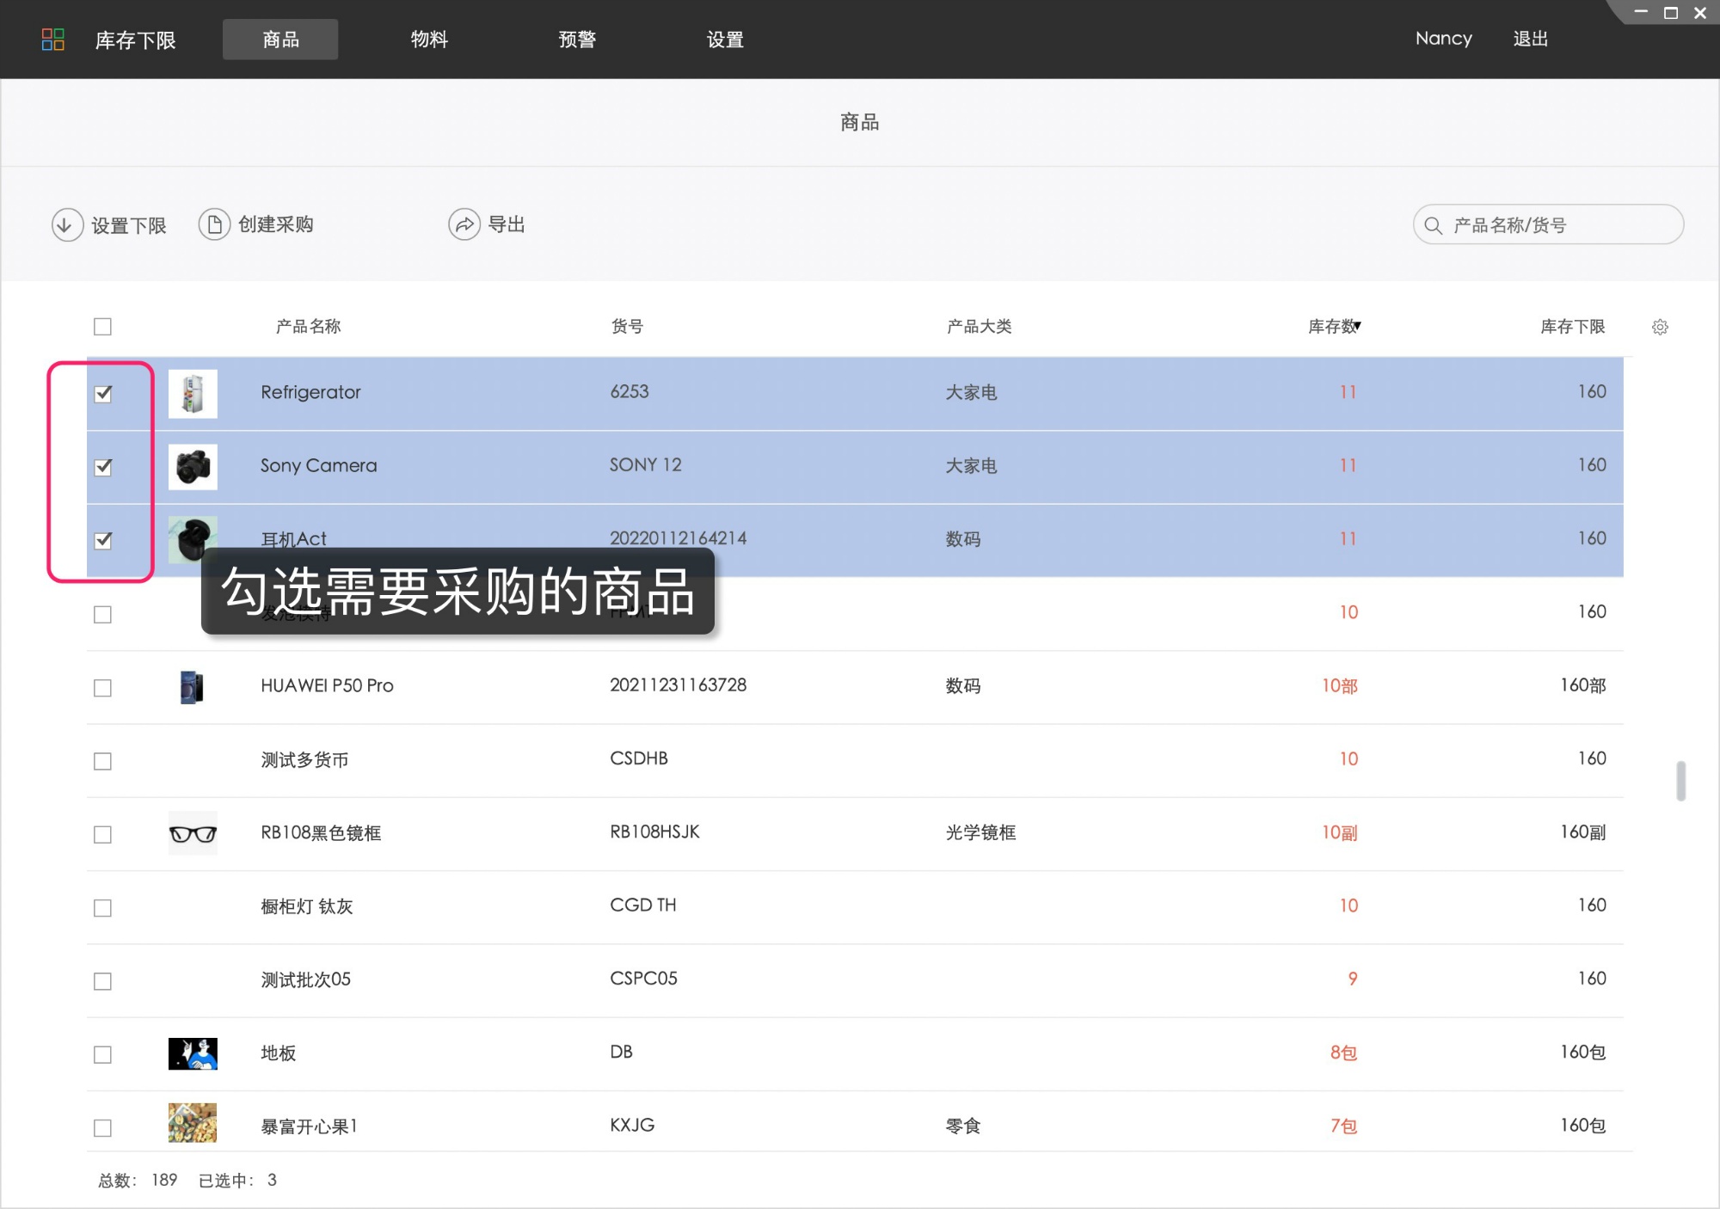Switch to the 商品 tab

click(x=280, y=40)
